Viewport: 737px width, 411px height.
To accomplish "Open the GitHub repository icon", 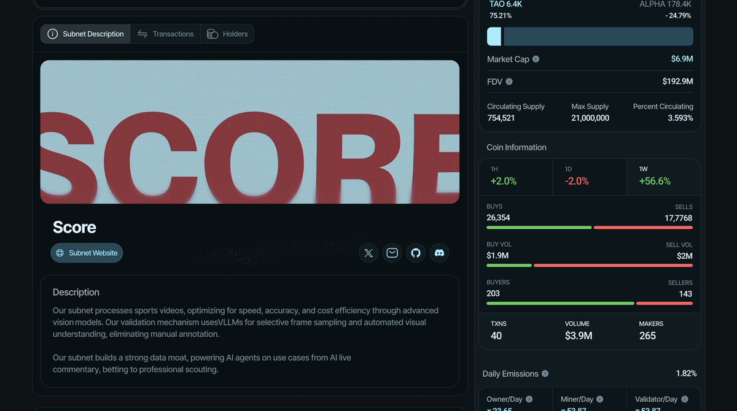I will click(x=416, y=253).
